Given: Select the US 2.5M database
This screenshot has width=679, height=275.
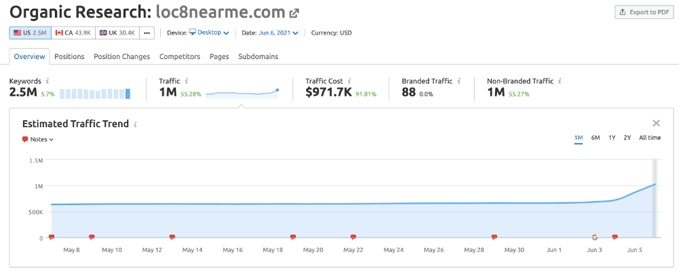Looking at the screenshot, I should pos(30,33).
